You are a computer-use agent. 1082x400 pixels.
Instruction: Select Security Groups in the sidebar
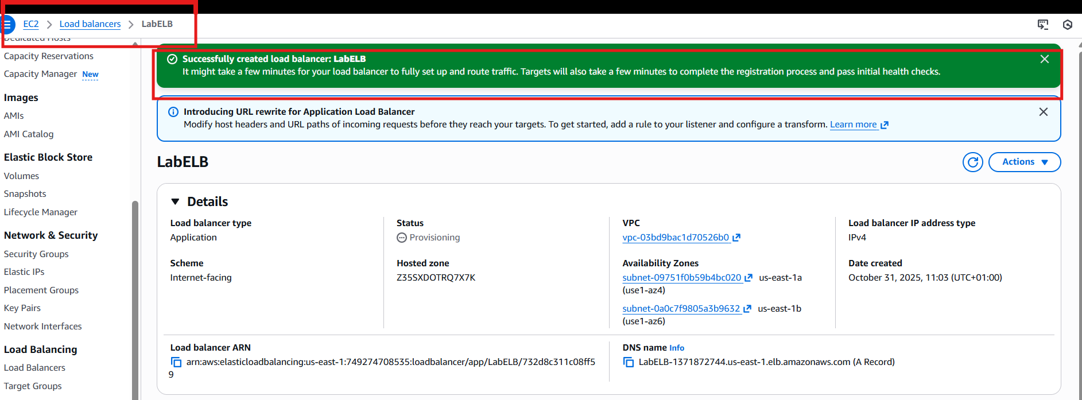[36, 254]
